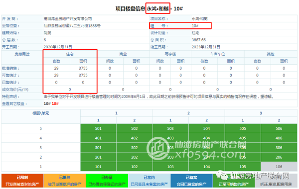Click unit 1 header in floor table
Screen dimensions: 299x189
(116, 113)
